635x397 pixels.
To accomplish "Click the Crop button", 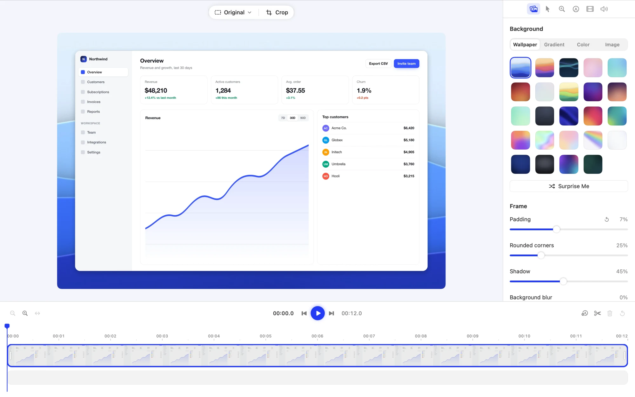I will tap(277, 12).
